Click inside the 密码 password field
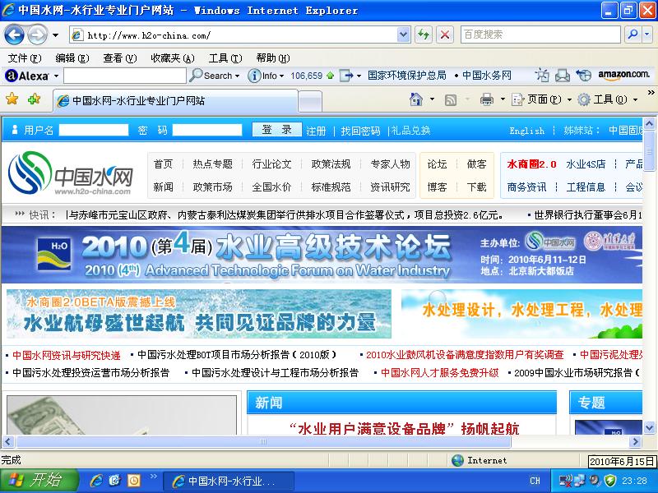658x493 pixels. (x=207, y=130)
